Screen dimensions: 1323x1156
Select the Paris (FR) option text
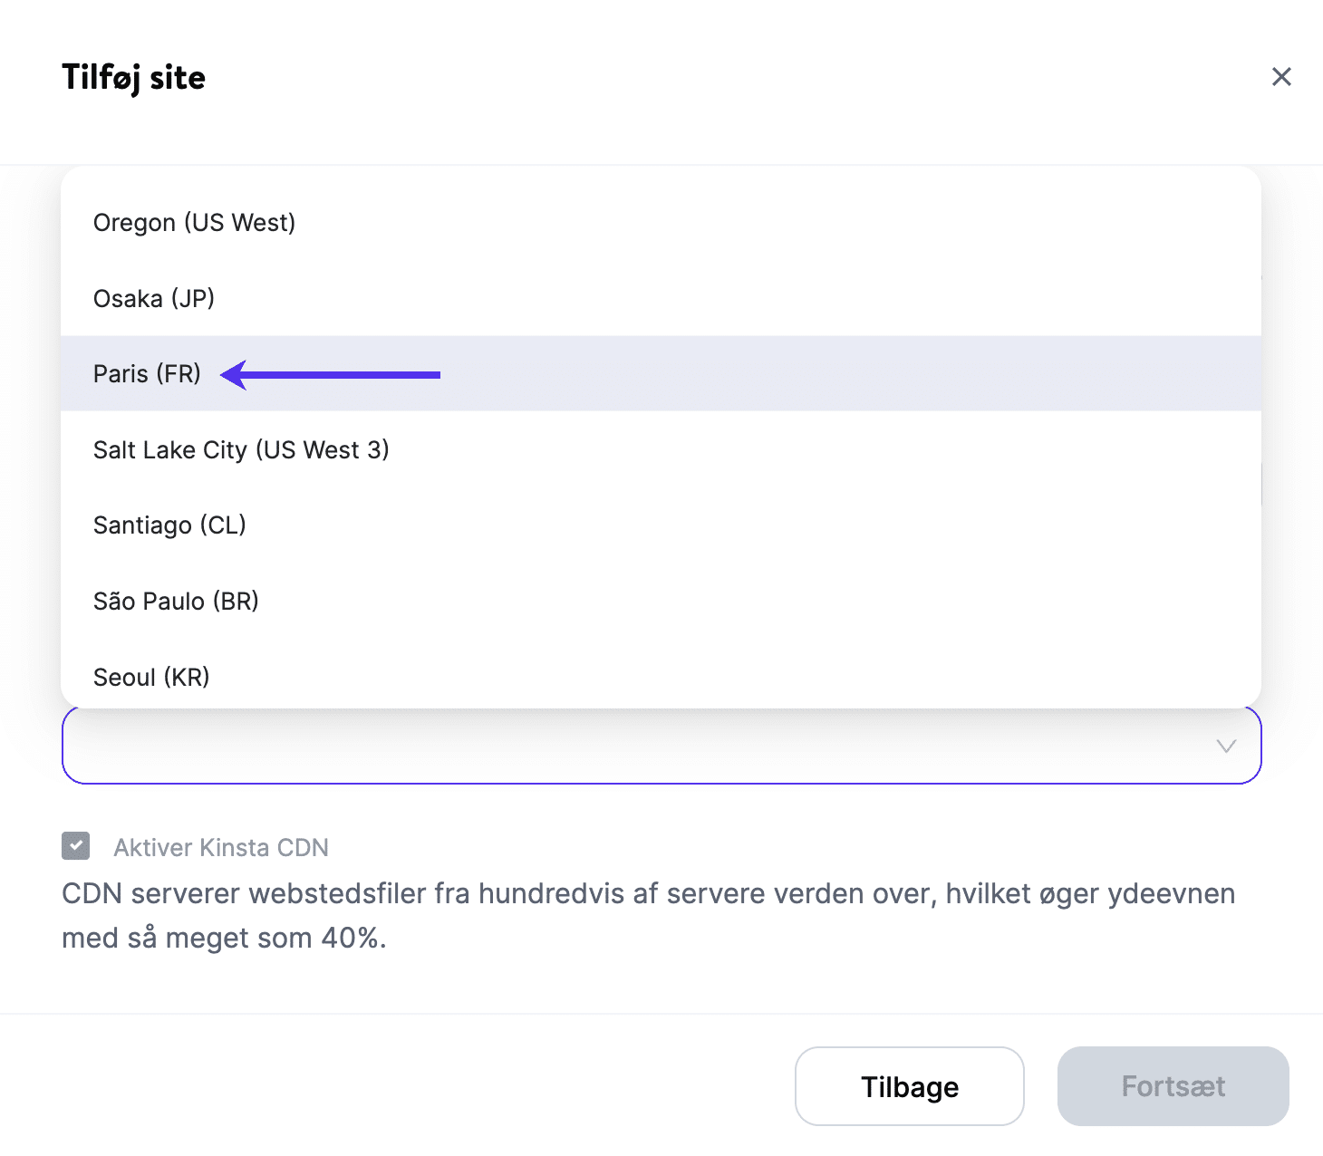pos(147,374)
